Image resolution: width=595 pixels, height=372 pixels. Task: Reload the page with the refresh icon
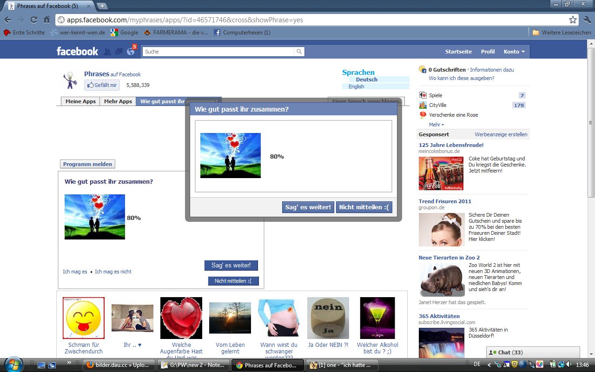point(33,20)
